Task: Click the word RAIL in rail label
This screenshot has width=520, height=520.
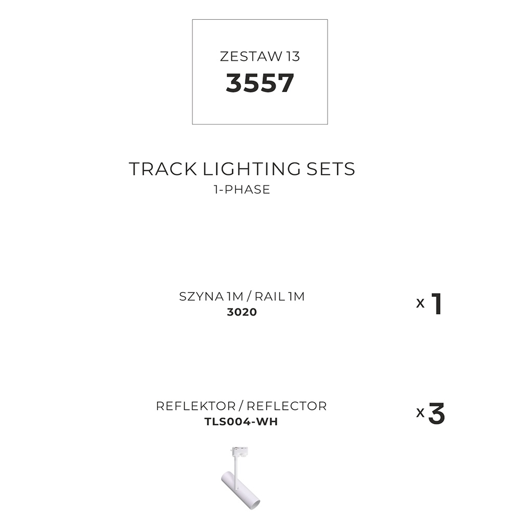Action: click(269, 296)
